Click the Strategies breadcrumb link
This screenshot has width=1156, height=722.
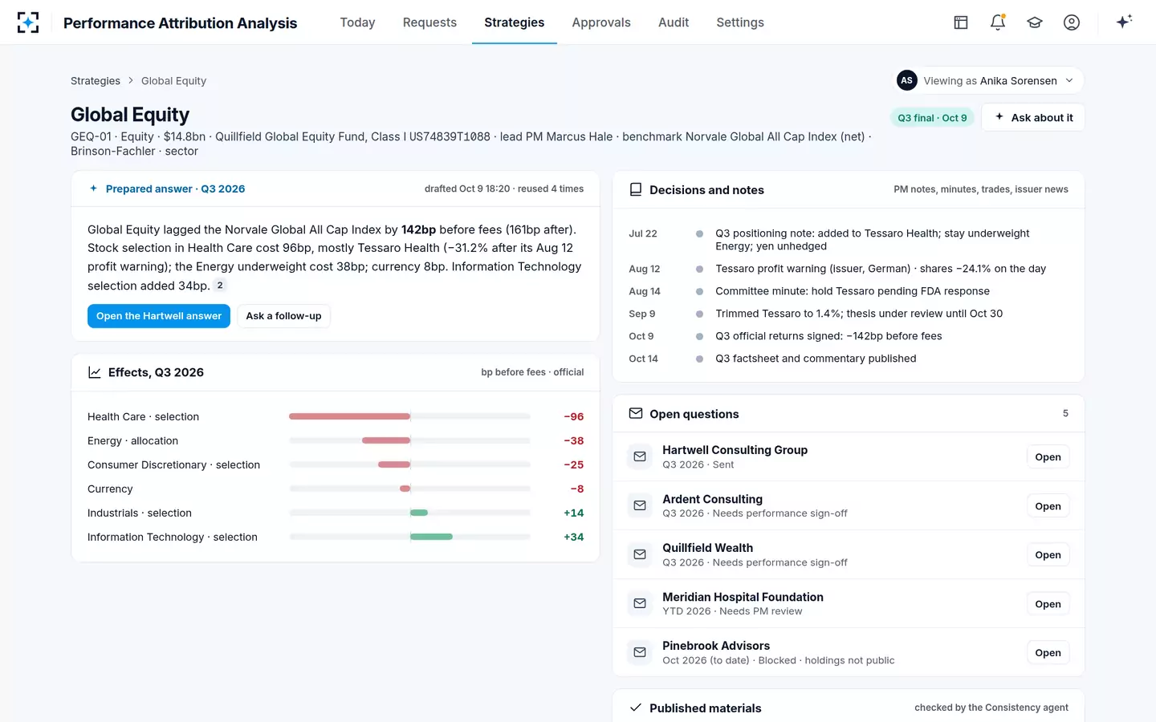pyautogui.click(x=96, y=81)
